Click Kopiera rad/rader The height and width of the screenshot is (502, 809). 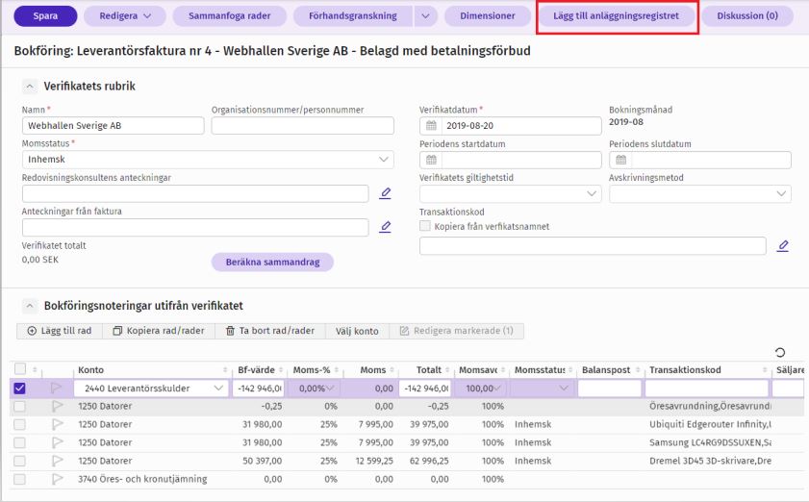coord(159,331)
